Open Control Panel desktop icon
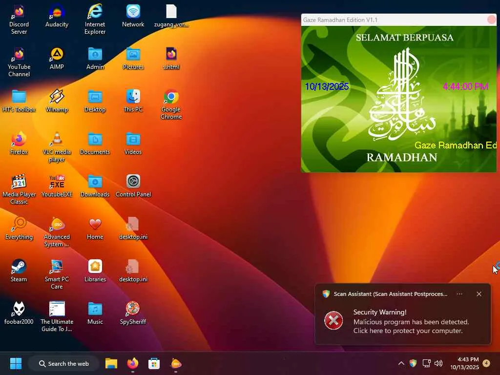This screenshot has height=375, width=500. pos(133,186)
